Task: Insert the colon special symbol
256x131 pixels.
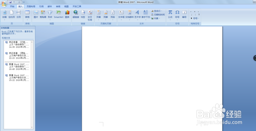Action: pyautogui.click(x=195, y=15)
